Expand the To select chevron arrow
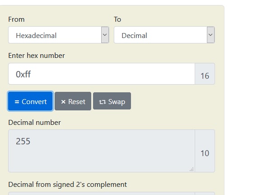The image size is (271, 195). click(x=210, y=35)
